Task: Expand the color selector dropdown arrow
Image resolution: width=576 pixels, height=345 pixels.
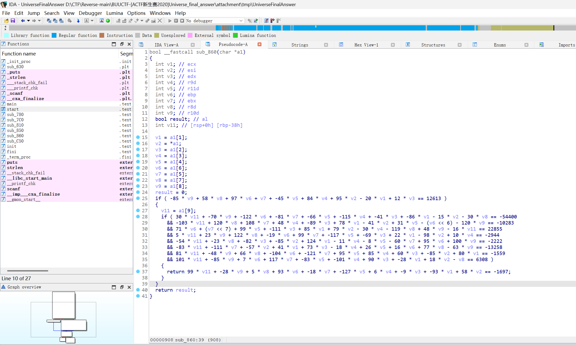Action: coord(92,21)
